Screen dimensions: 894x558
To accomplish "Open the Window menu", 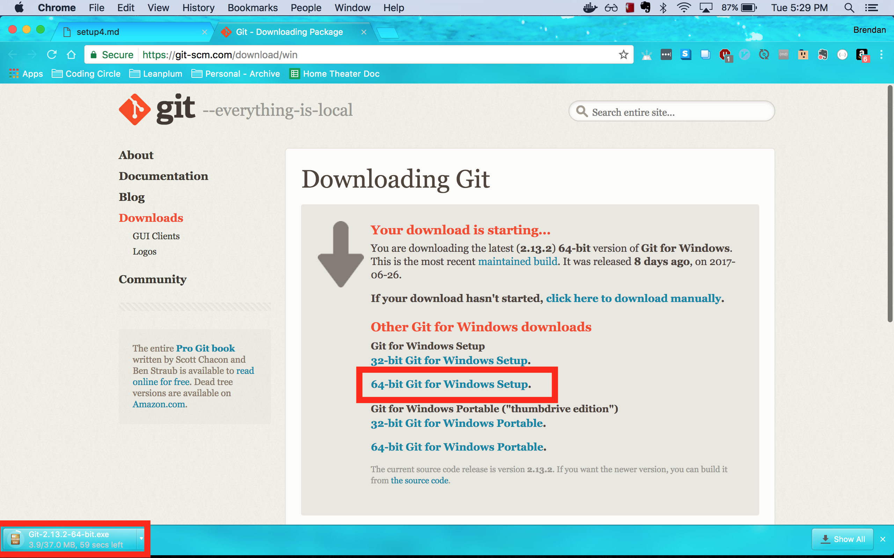I will 352,8.
